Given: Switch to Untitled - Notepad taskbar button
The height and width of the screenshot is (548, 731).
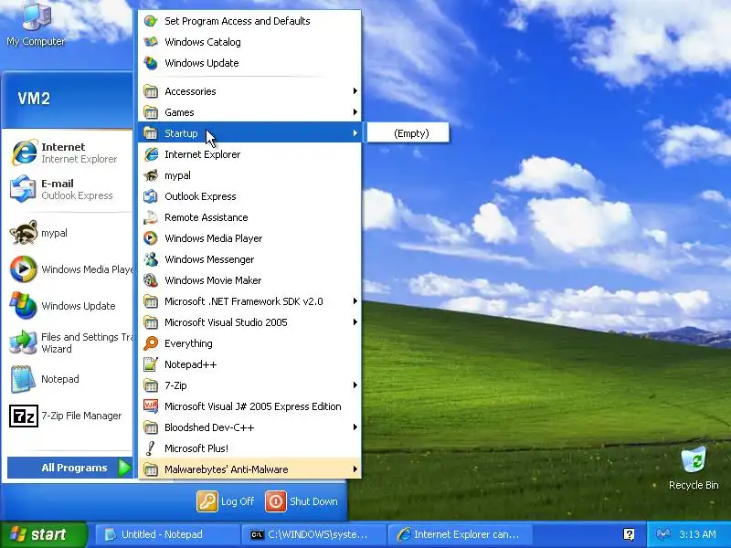Looking at the screenshot, I should click(x=168, y=534).
